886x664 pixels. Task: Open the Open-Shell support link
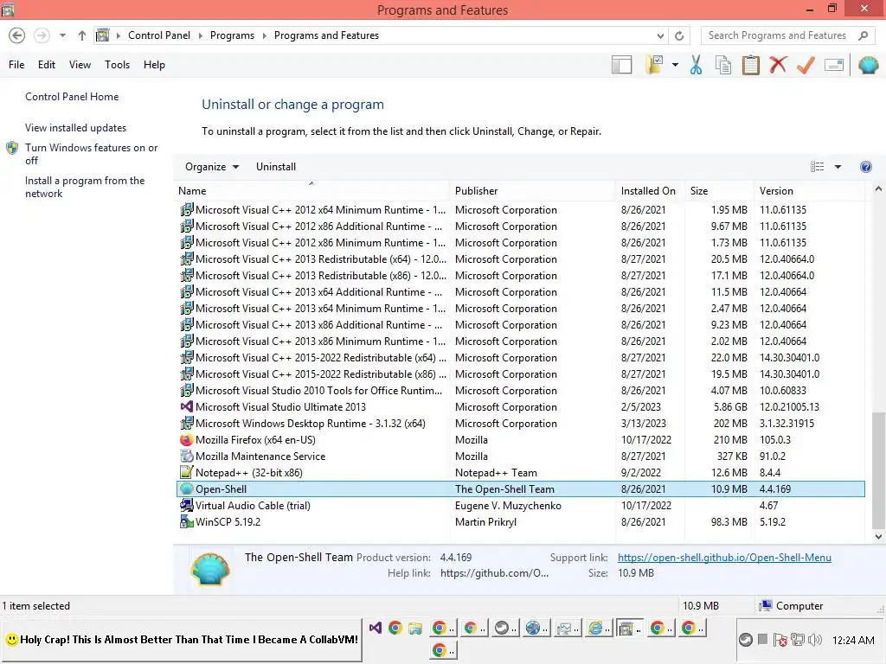pyautogui.click(x=724, y=558)
